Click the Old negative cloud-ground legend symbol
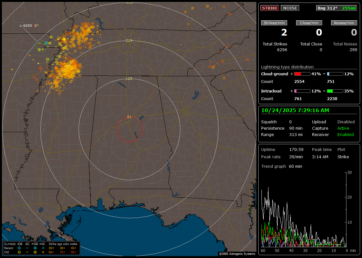The image size is (362, 258). pyautogui.click(x=19, y=252)
